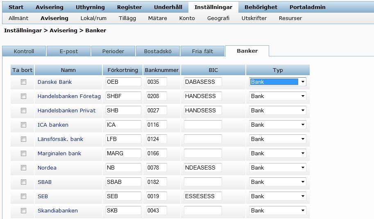Select the Utskrifter submenu item
This screenshot has width=374, height=219.
tap(254, 18)
